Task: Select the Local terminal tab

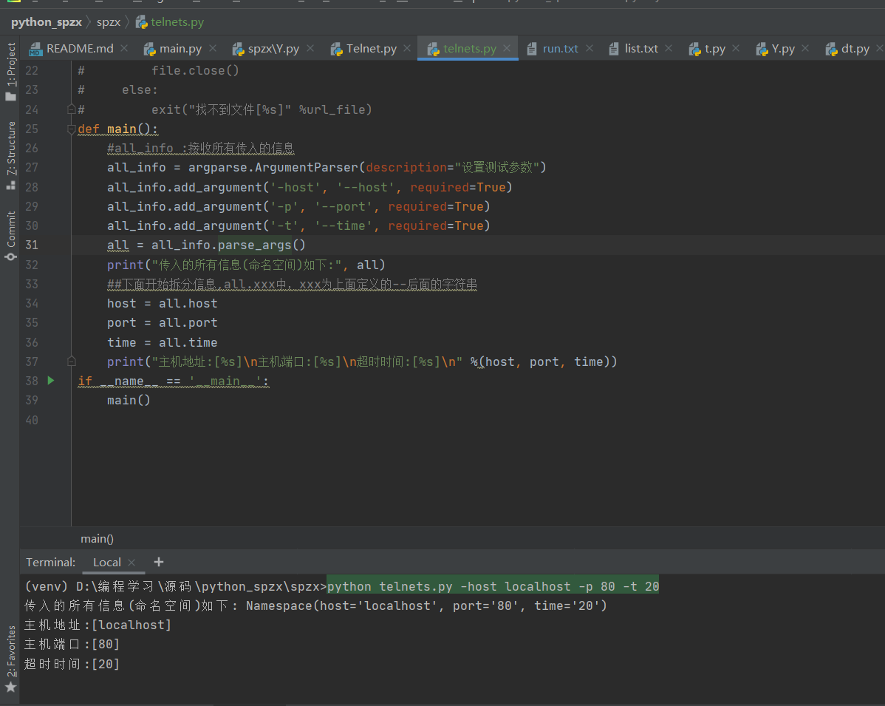Action: pyautogui.click(x=106, y=563)
